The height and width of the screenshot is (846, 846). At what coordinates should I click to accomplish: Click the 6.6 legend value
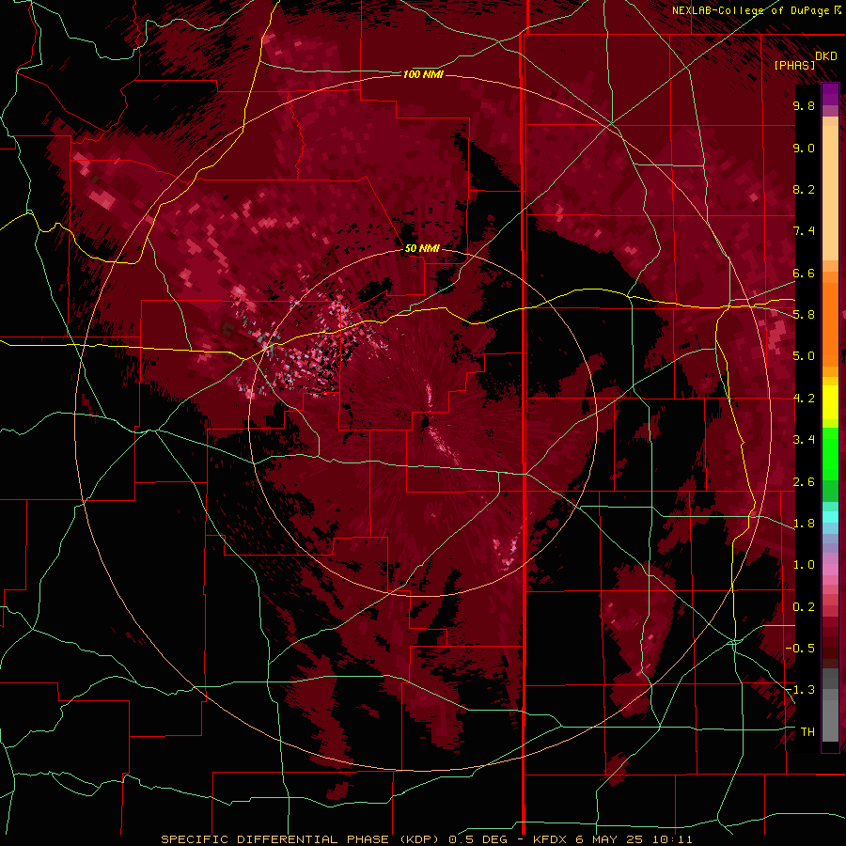tap(804, 273)
